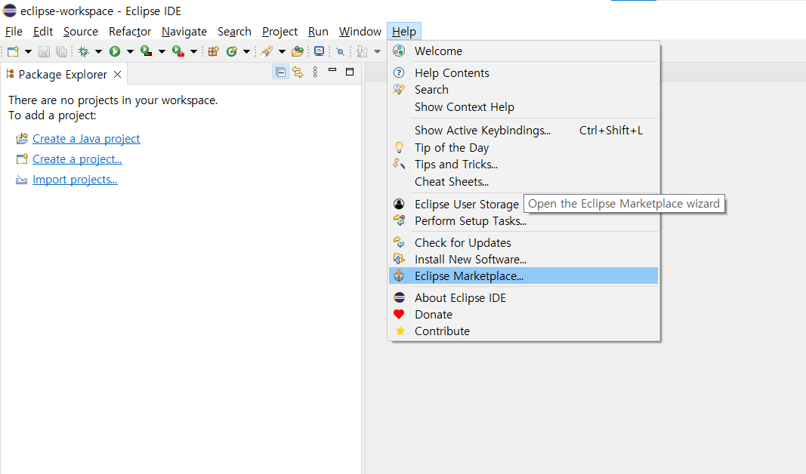Click the Open Console monitor icon
The height and width of the screenshot is (474, 806).
point(320,51)
